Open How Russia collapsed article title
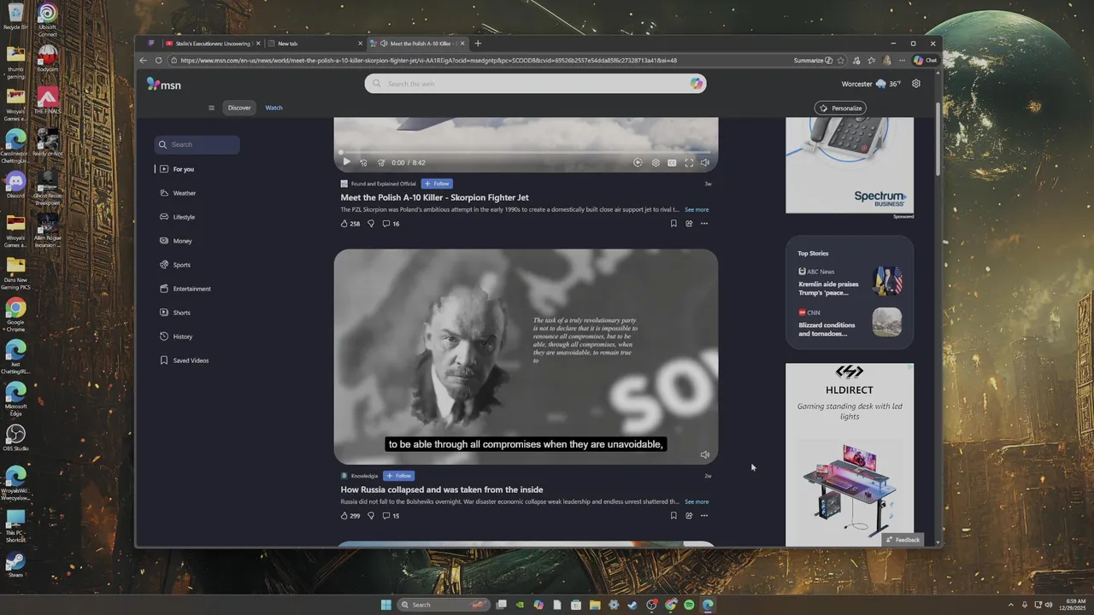This screenshot has height=615, width=1094. click(x=442, y=489)
